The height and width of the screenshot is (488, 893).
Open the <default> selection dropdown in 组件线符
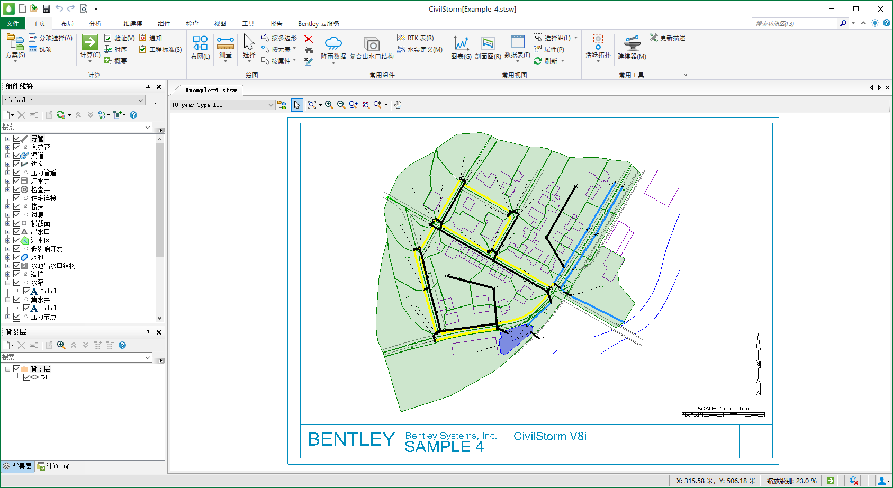(142, 100)
